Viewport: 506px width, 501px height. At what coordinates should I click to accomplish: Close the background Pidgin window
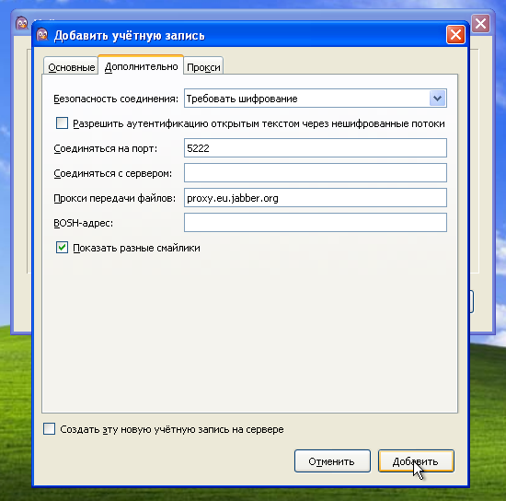pyautogui.click(x=480, y=23)
